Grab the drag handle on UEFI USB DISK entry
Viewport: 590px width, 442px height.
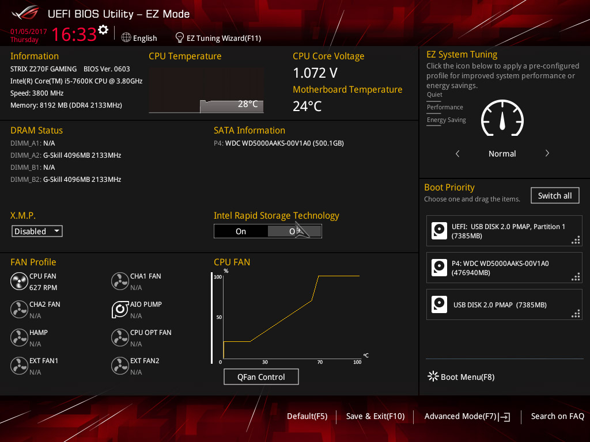pos(576,240)
